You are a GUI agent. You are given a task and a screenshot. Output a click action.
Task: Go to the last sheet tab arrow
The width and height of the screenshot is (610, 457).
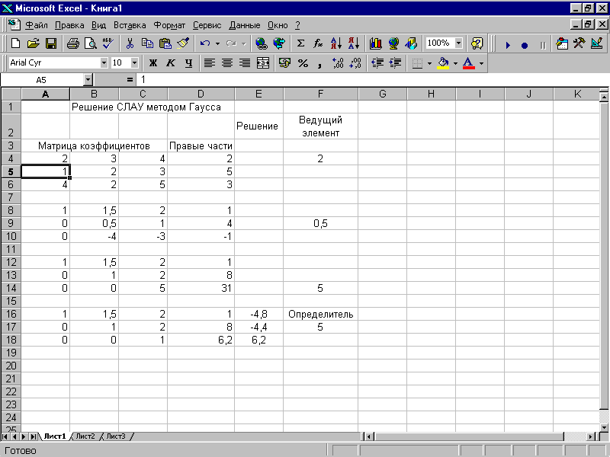pyautogui.click(x=34, y=436)
